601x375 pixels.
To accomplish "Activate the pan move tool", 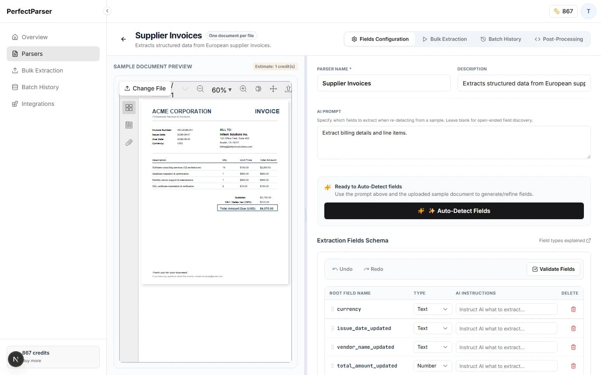I will (273, 89).
